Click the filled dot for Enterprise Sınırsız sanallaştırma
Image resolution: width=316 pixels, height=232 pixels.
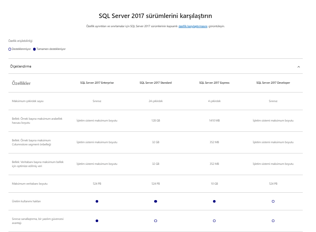(97, 221)
